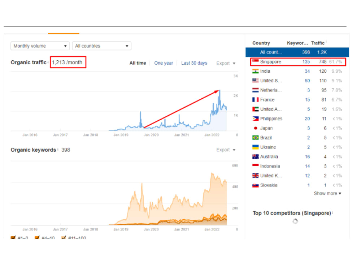Click the India traffic share 9.9%
This screenshot has height=271, width=361.
pyautogui.click(x=337, y=72)
